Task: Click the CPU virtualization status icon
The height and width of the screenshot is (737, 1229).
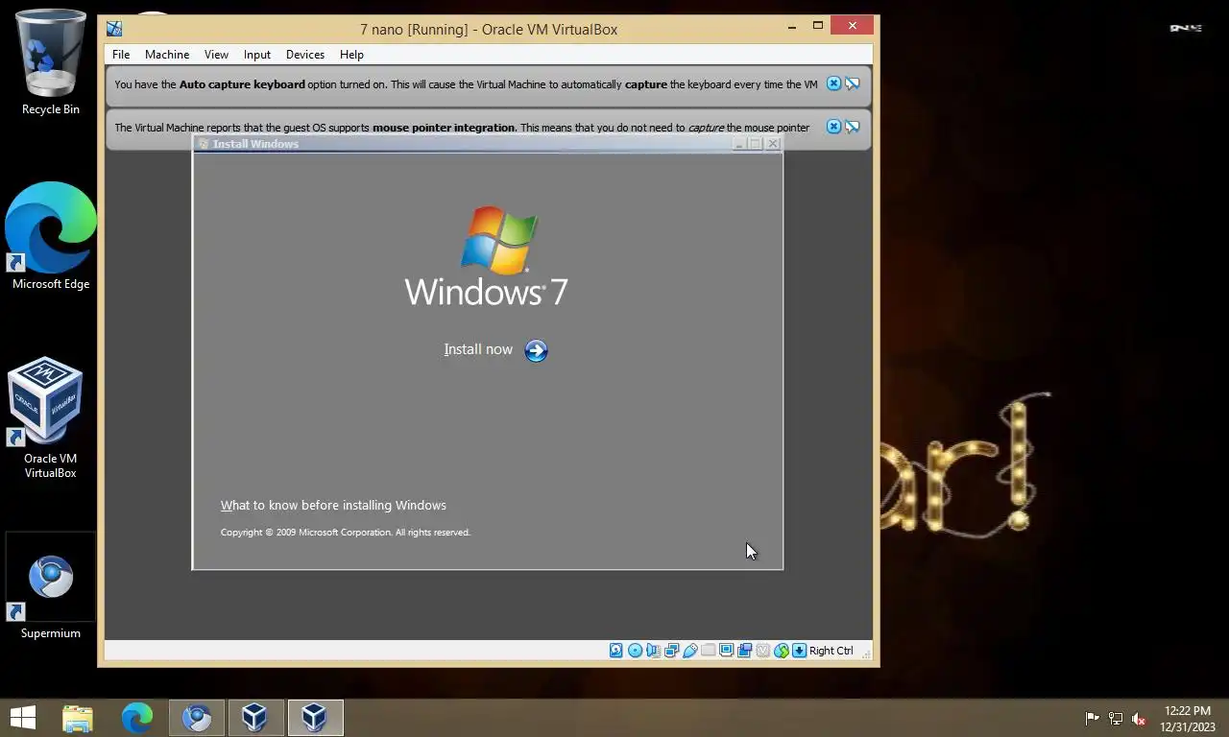Action: pyautogui.click(x=762, y=651)
